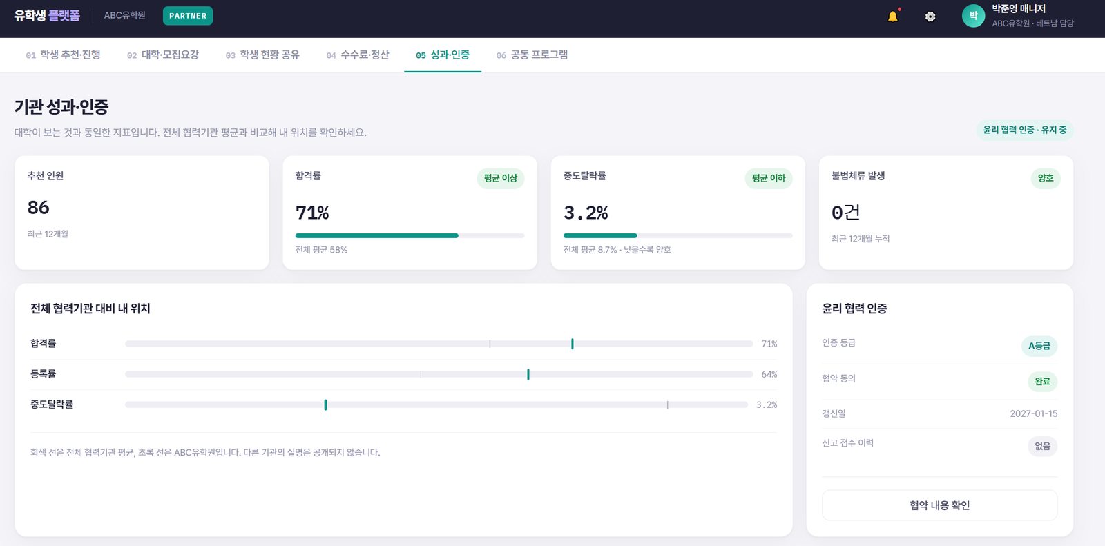Open the 01 학생 추천·진행 tab

63,55
